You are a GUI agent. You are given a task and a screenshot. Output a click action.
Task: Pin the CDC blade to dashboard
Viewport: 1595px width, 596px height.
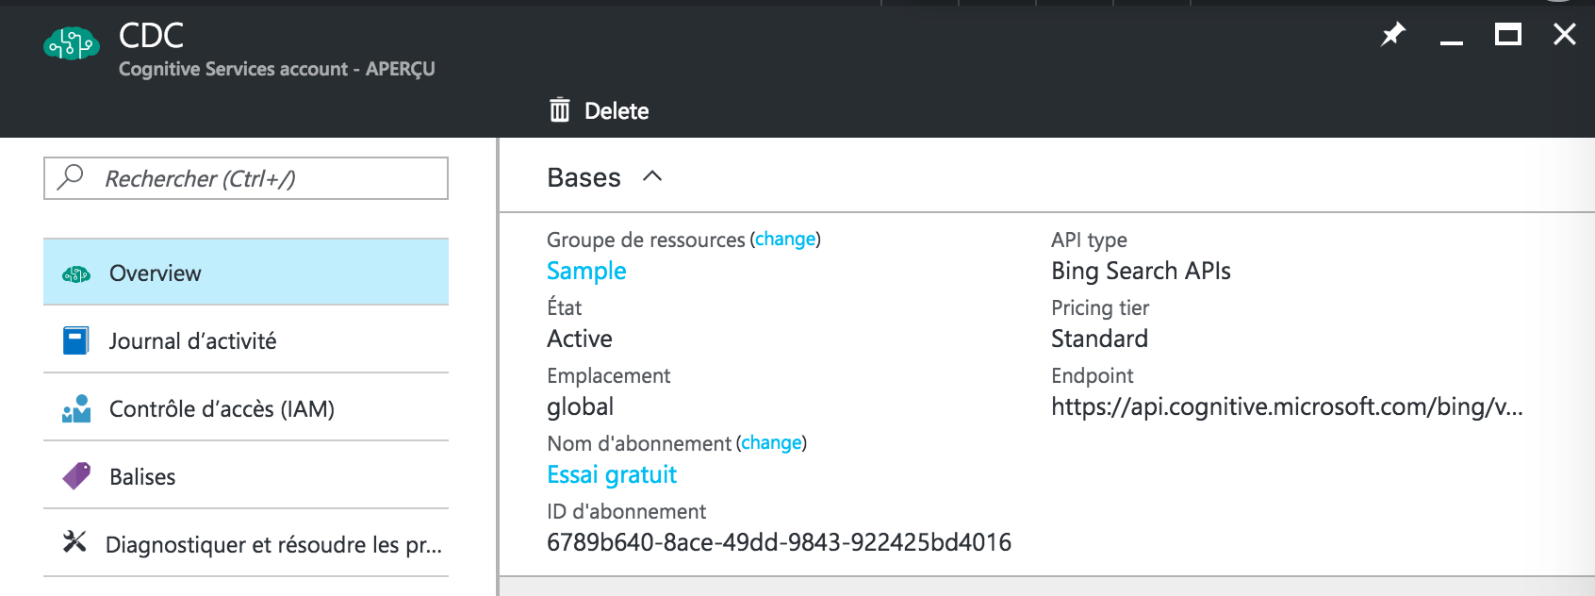click(x=1392, y=35)
